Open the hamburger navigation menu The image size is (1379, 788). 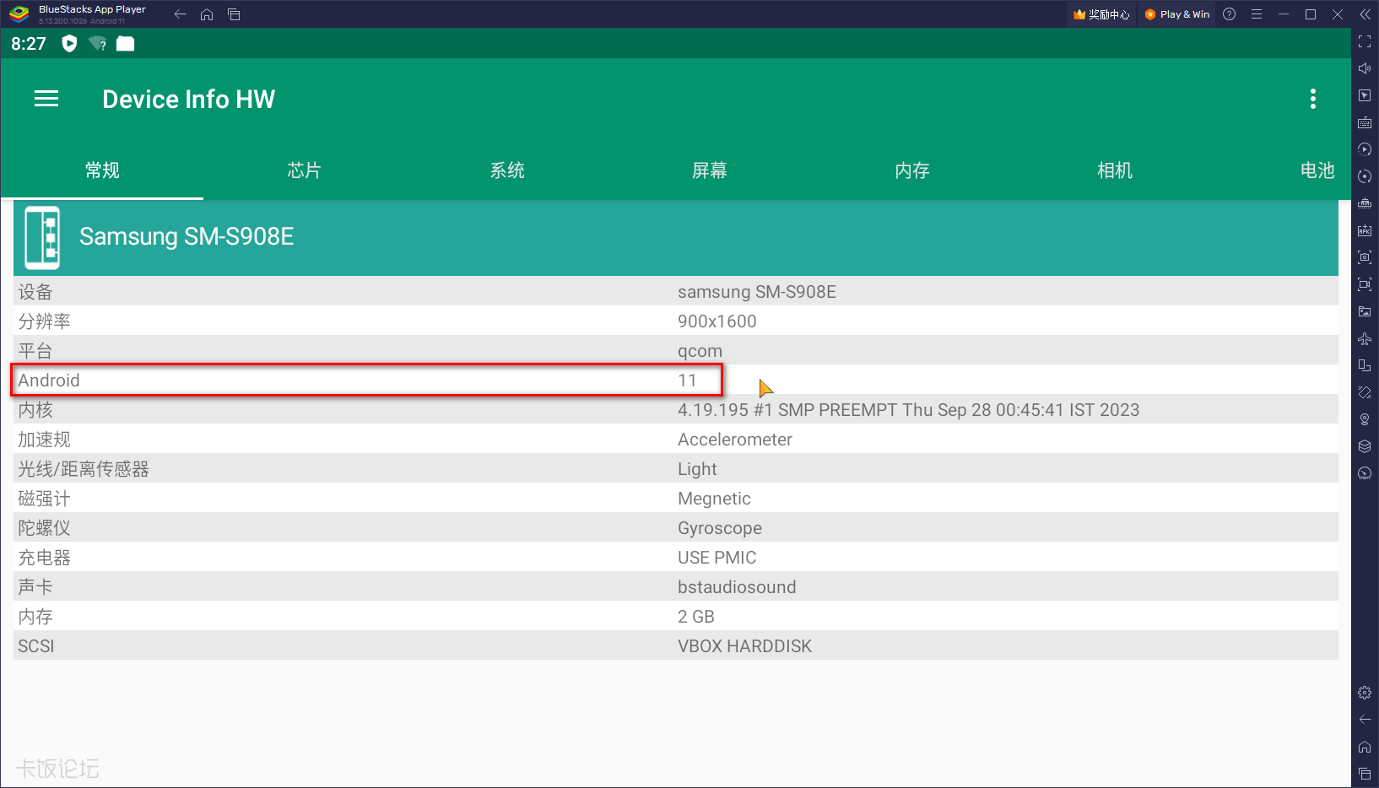click(x=46, y=99)
